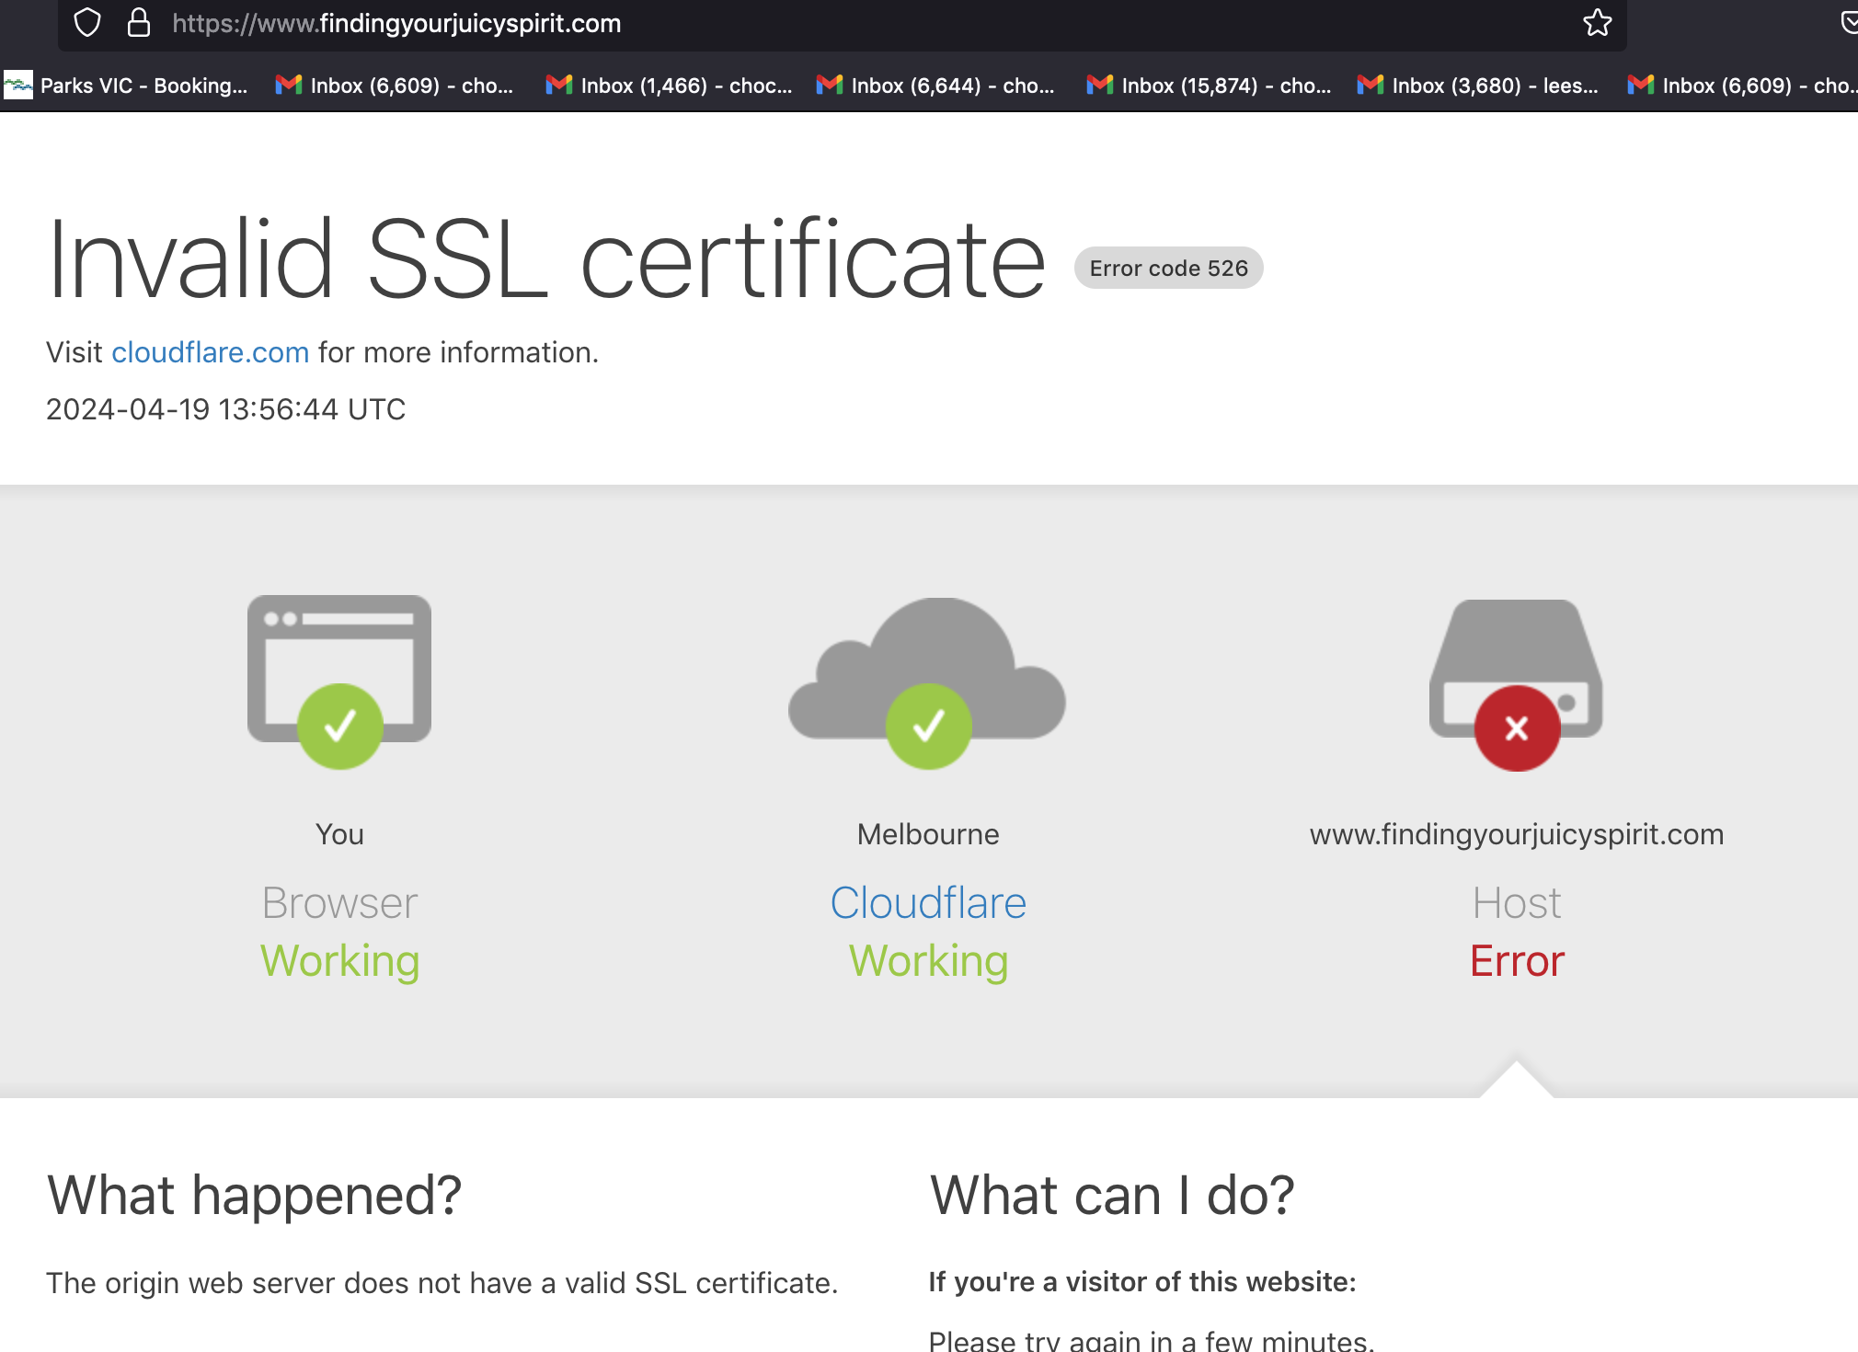Click the red X error badge on host
The image size is (1858, 1352).
[x=1517, y=728]
